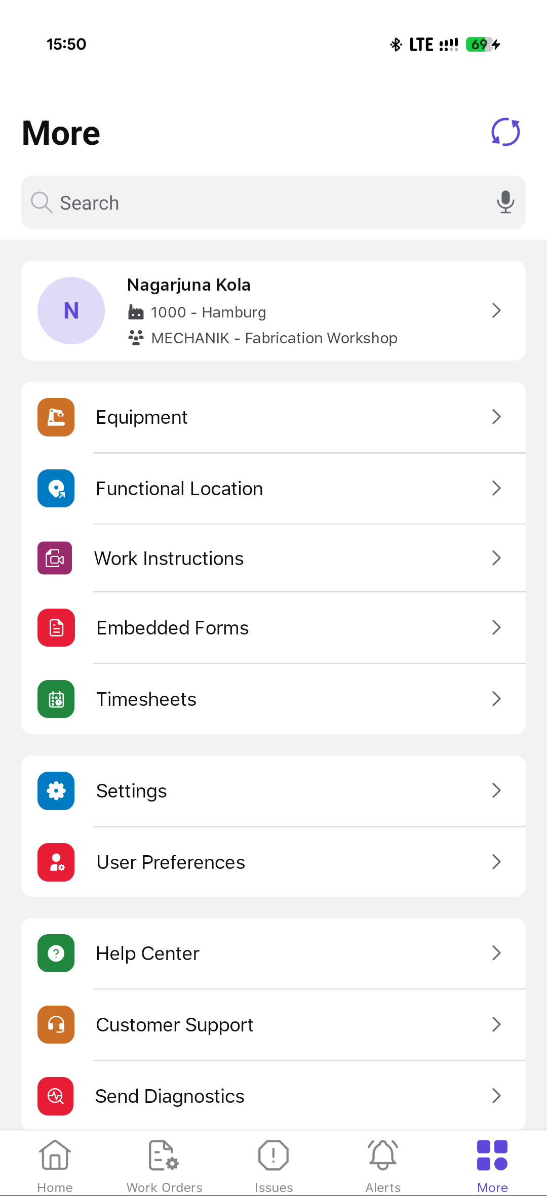Open the Help Center row chevron
This screenshot has width=547, height=1196.
click(x=496, y=953)
